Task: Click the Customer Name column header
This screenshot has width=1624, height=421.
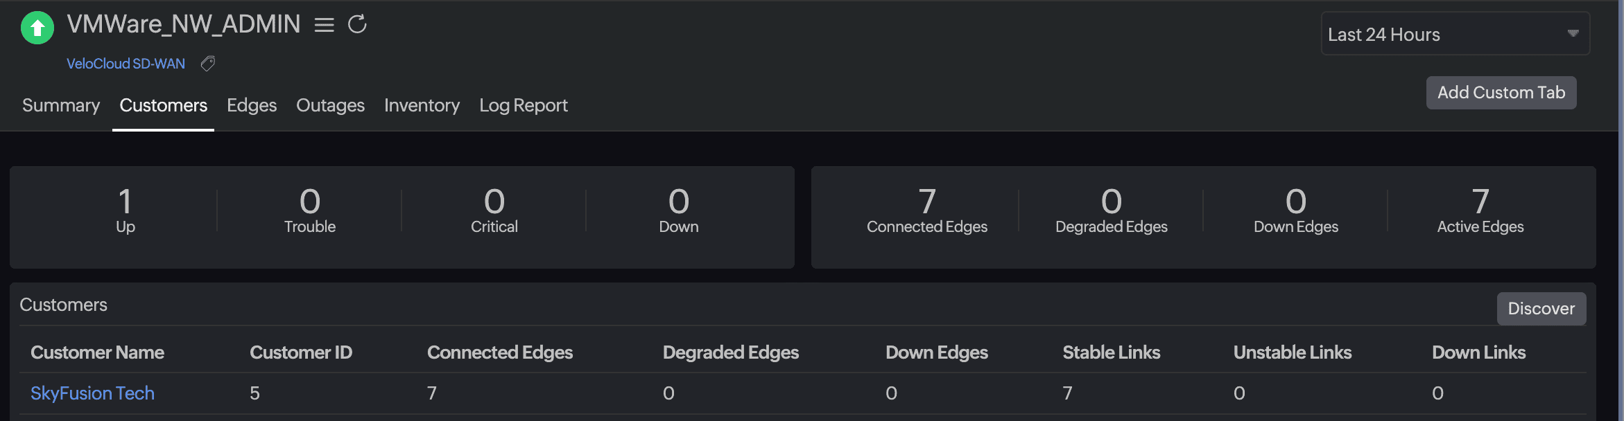Action: 97,352
